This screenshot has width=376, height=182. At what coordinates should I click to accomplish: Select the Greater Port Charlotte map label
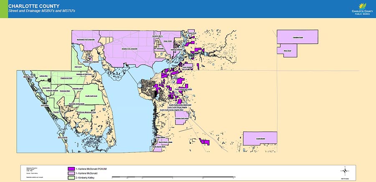point(129,49)
